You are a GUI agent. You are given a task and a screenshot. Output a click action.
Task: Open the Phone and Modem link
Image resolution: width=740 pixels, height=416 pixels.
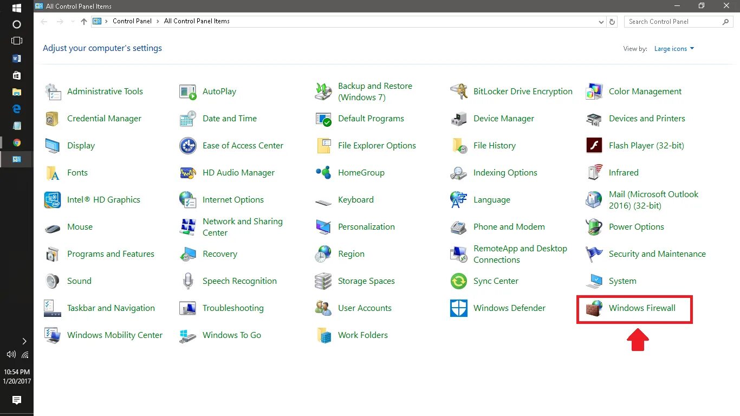(x=509, y=227)
